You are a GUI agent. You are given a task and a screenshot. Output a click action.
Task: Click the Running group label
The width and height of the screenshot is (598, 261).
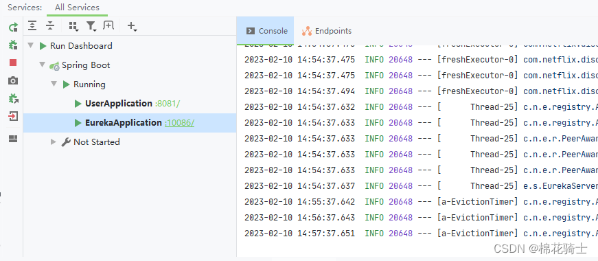pos(90,84)
